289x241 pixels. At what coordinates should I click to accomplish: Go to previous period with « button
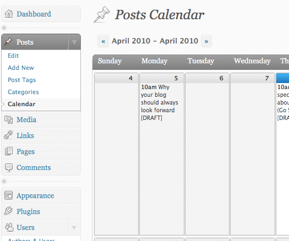103,41
